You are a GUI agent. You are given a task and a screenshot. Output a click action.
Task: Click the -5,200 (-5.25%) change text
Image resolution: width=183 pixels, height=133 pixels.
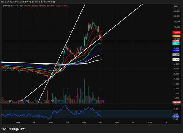61,6
